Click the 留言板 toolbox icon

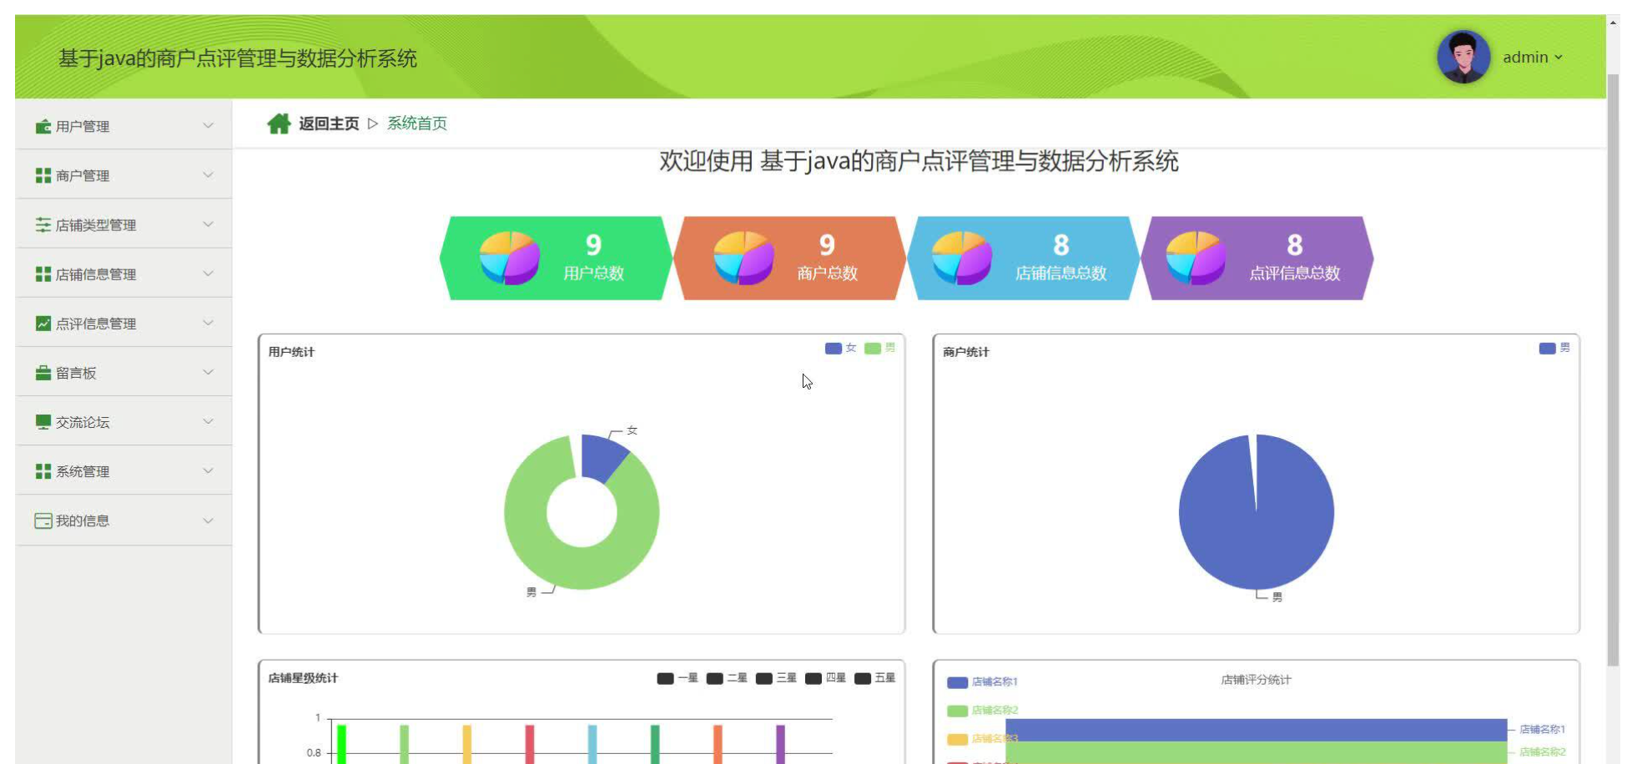point(43,373)
